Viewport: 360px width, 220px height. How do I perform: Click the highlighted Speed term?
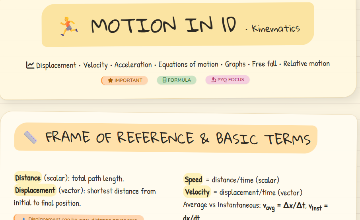(x=193, y=180)
